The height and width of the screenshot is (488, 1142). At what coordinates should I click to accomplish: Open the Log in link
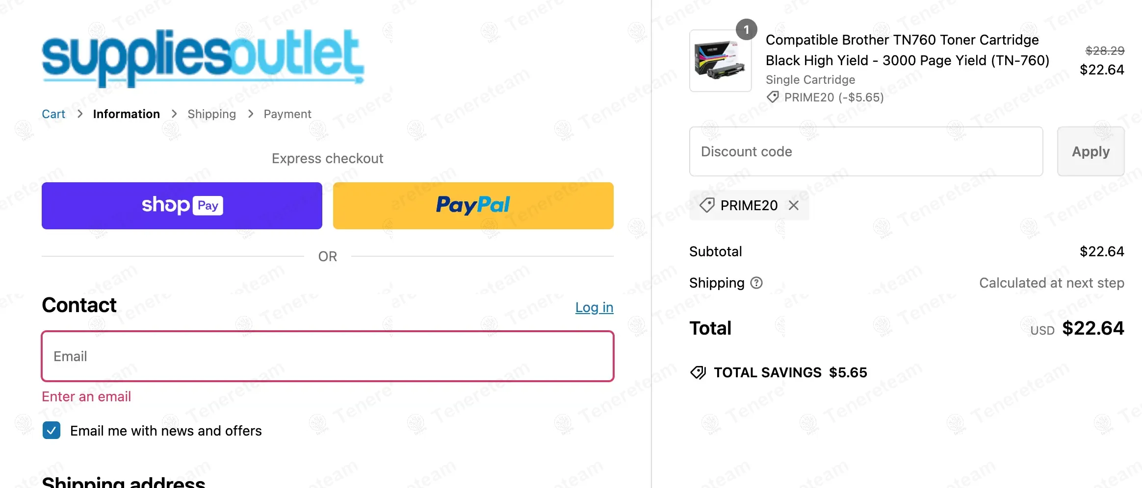594,308
